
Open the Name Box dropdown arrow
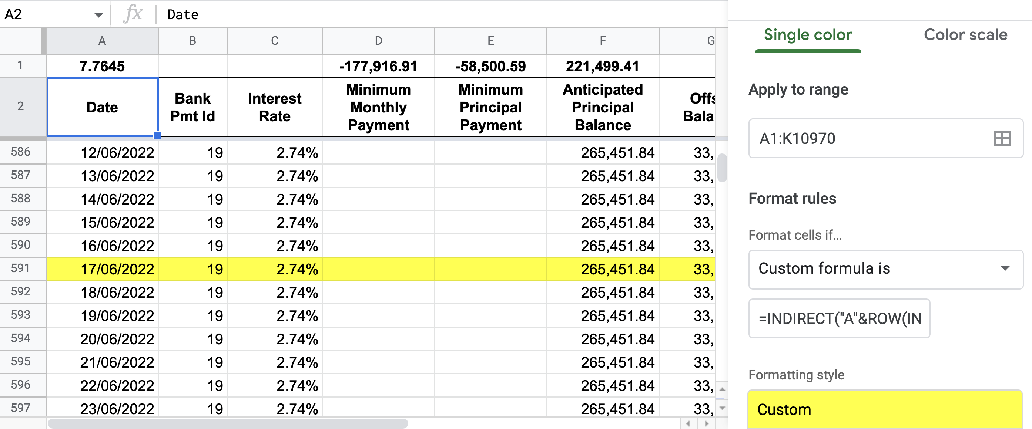[x=97, y=14]
